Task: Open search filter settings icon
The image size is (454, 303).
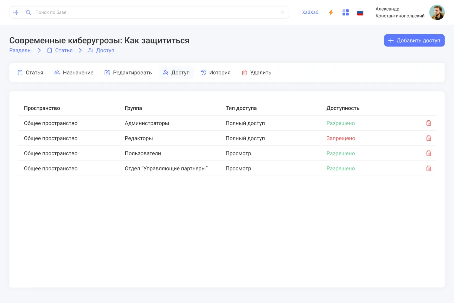Action: pos(16,12)
